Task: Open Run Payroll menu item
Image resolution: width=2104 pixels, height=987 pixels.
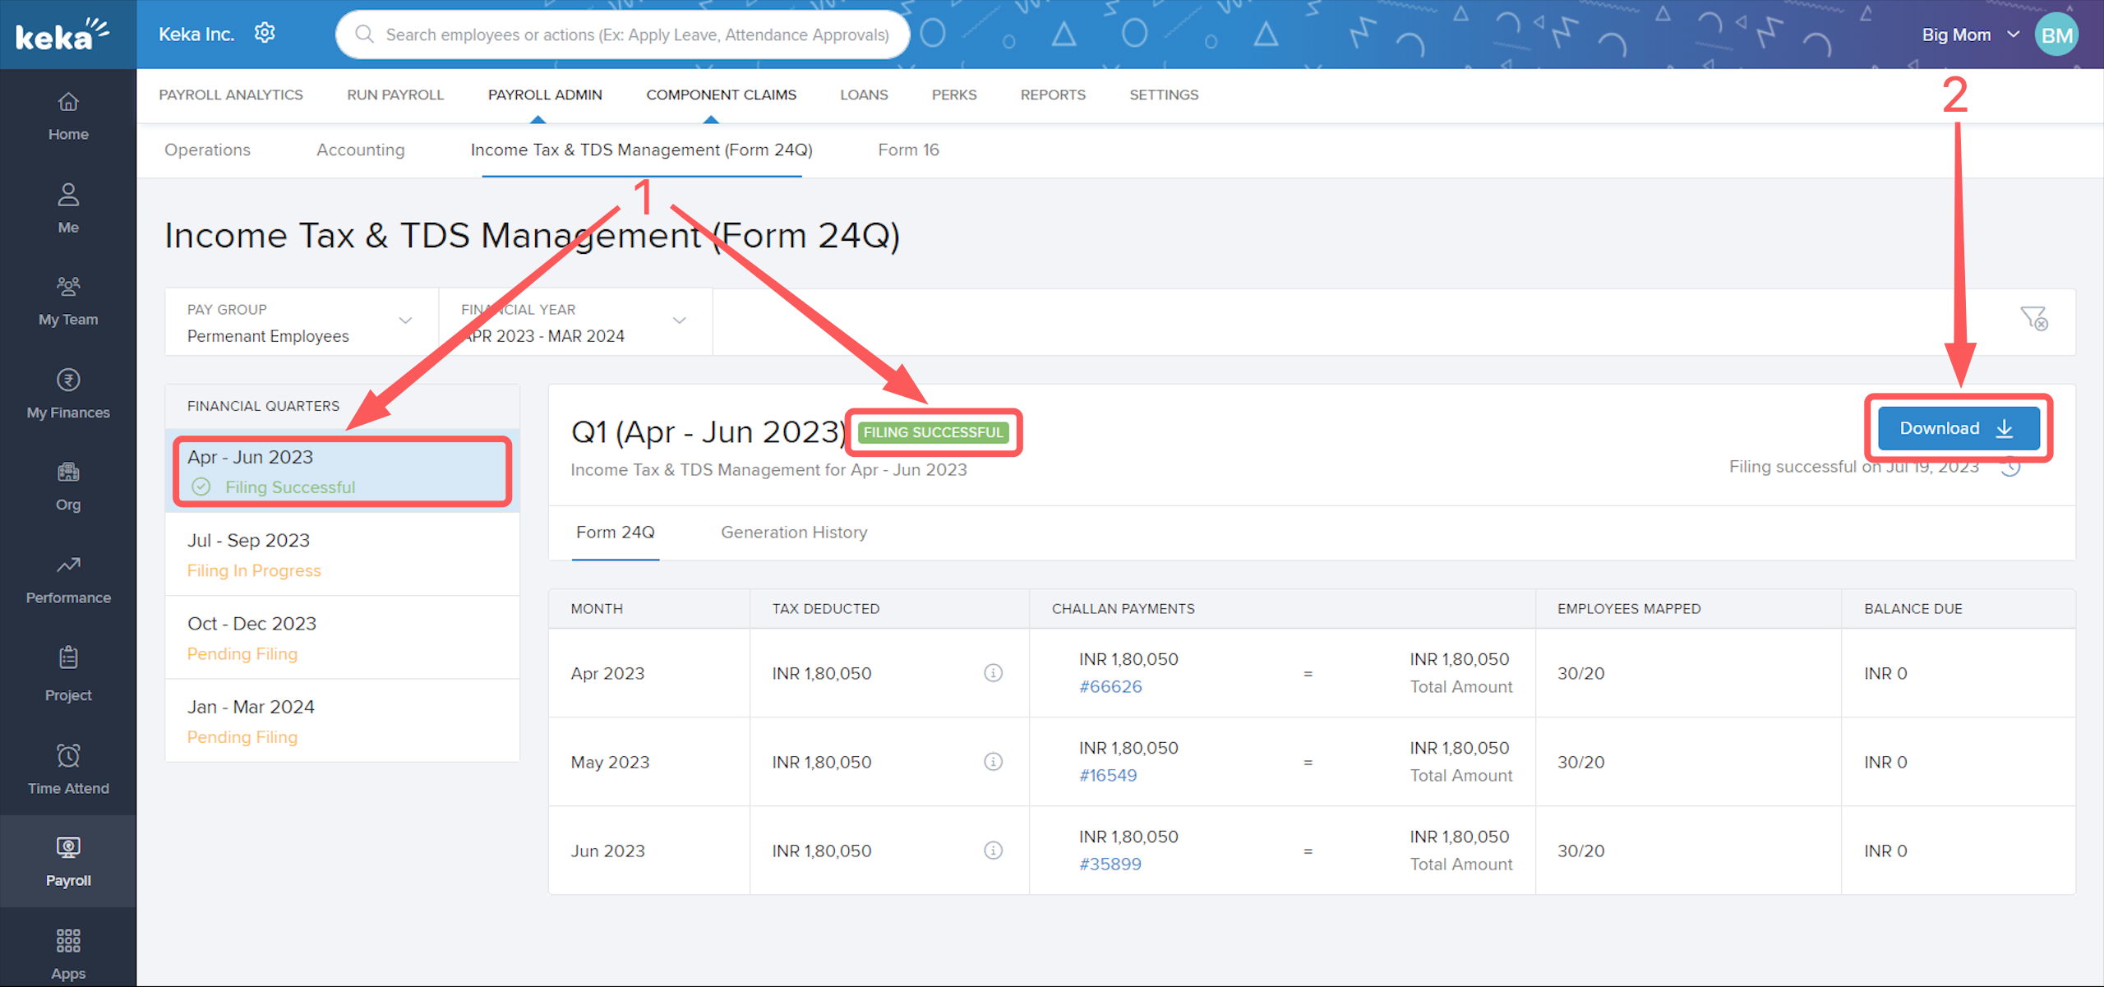Action: (x=395, y=95)
